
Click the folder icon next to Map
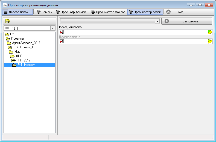click(11, 52)
